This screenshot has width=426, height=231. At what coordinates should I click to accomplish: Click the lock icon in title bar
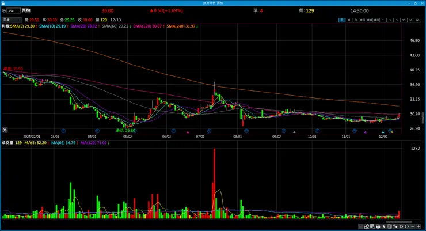click(x=3, y=3)
